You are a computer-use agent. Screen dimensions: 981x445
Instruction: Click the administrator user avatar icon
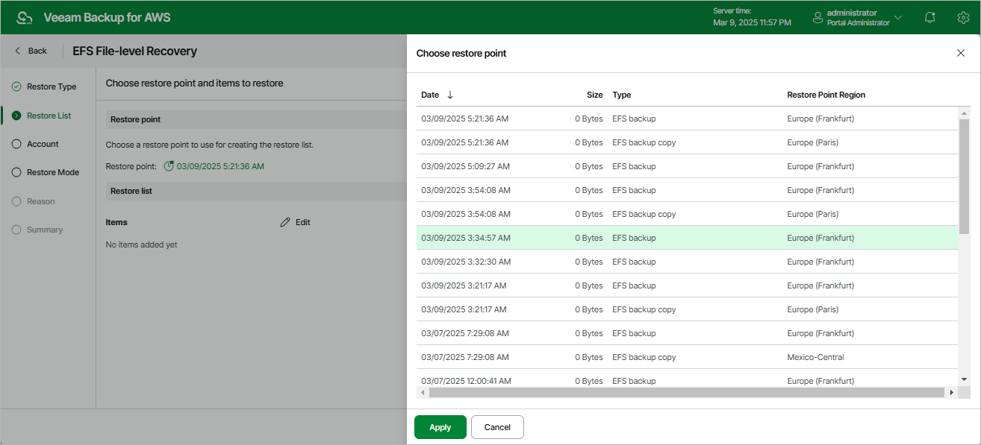click(817, 17)
